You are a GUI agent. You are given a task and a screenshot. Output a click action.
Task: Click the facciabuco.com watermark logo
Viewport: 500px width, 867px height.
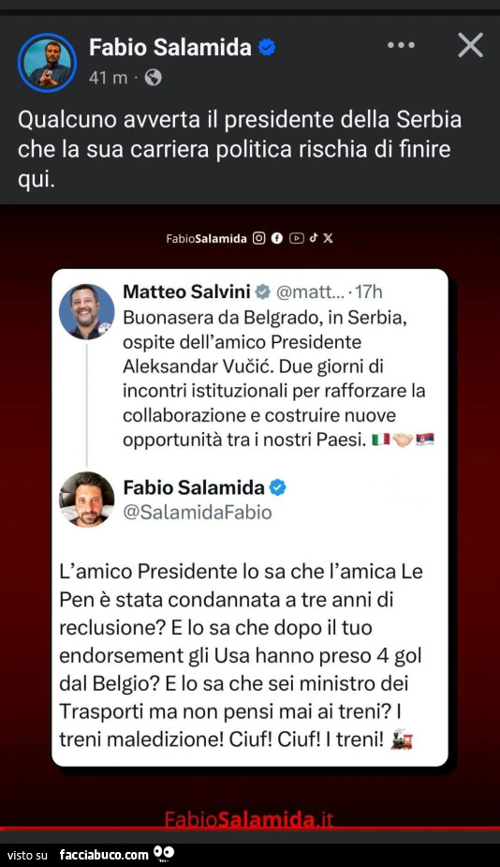click(x=117, y=854)
